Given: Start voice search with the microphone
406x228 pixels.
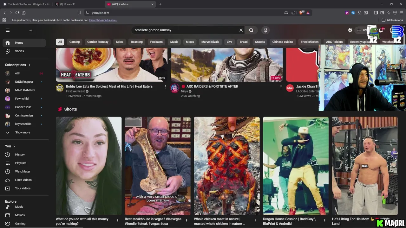Looking at the screenshot, I should (x=265, y=30).
